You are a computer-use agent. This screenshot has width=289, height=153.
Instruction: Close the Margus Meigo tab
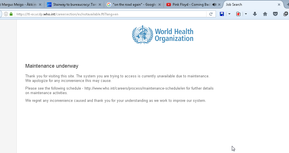(40, 5)
